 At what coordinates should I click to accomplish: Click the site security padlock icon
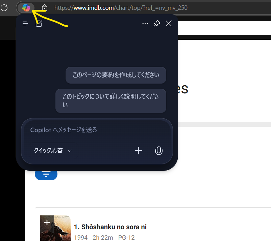pos(44,8)
